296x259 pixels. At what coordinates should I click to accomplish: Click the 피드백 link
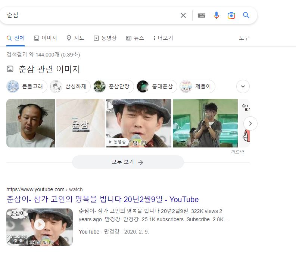pyautogui.click(x=237, y=152)
